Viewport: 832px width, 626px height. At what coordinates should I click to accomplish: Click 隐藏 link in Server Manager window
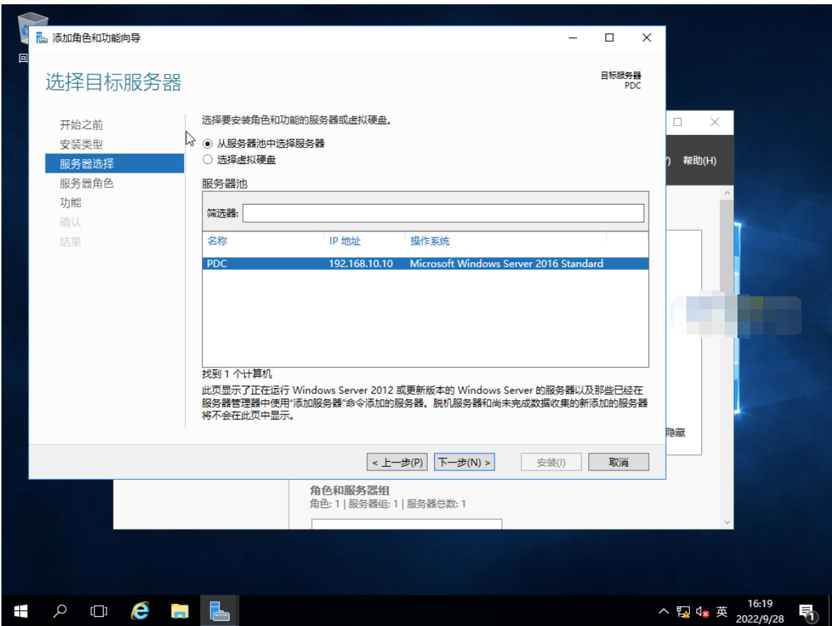pos(676,432)
